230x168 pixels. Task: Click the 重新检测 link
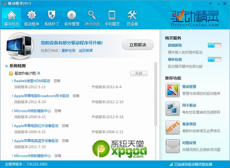[68, 51]
